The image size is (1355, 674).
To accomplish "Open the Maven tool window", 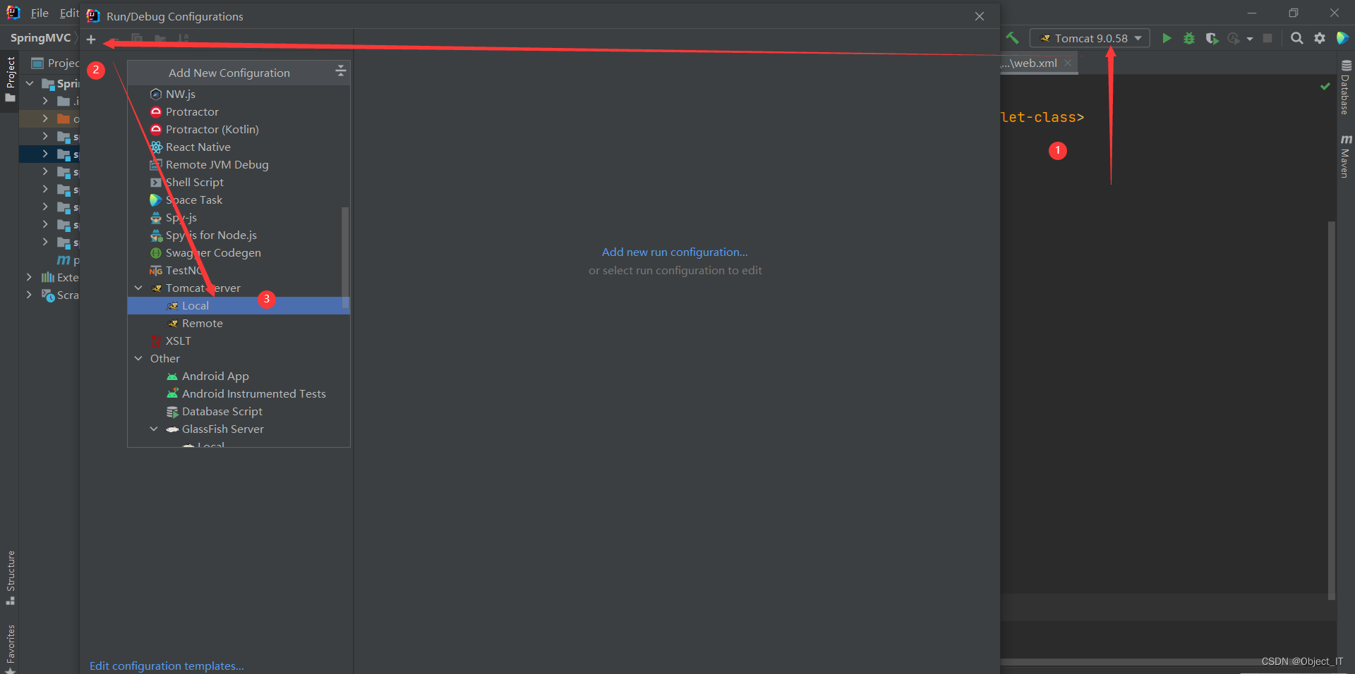I will (1345, 156).
